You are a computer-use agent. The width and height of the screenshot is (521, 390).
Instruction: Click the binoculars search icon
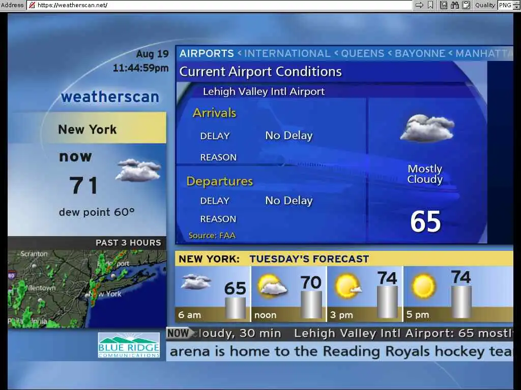click(455, 5)
